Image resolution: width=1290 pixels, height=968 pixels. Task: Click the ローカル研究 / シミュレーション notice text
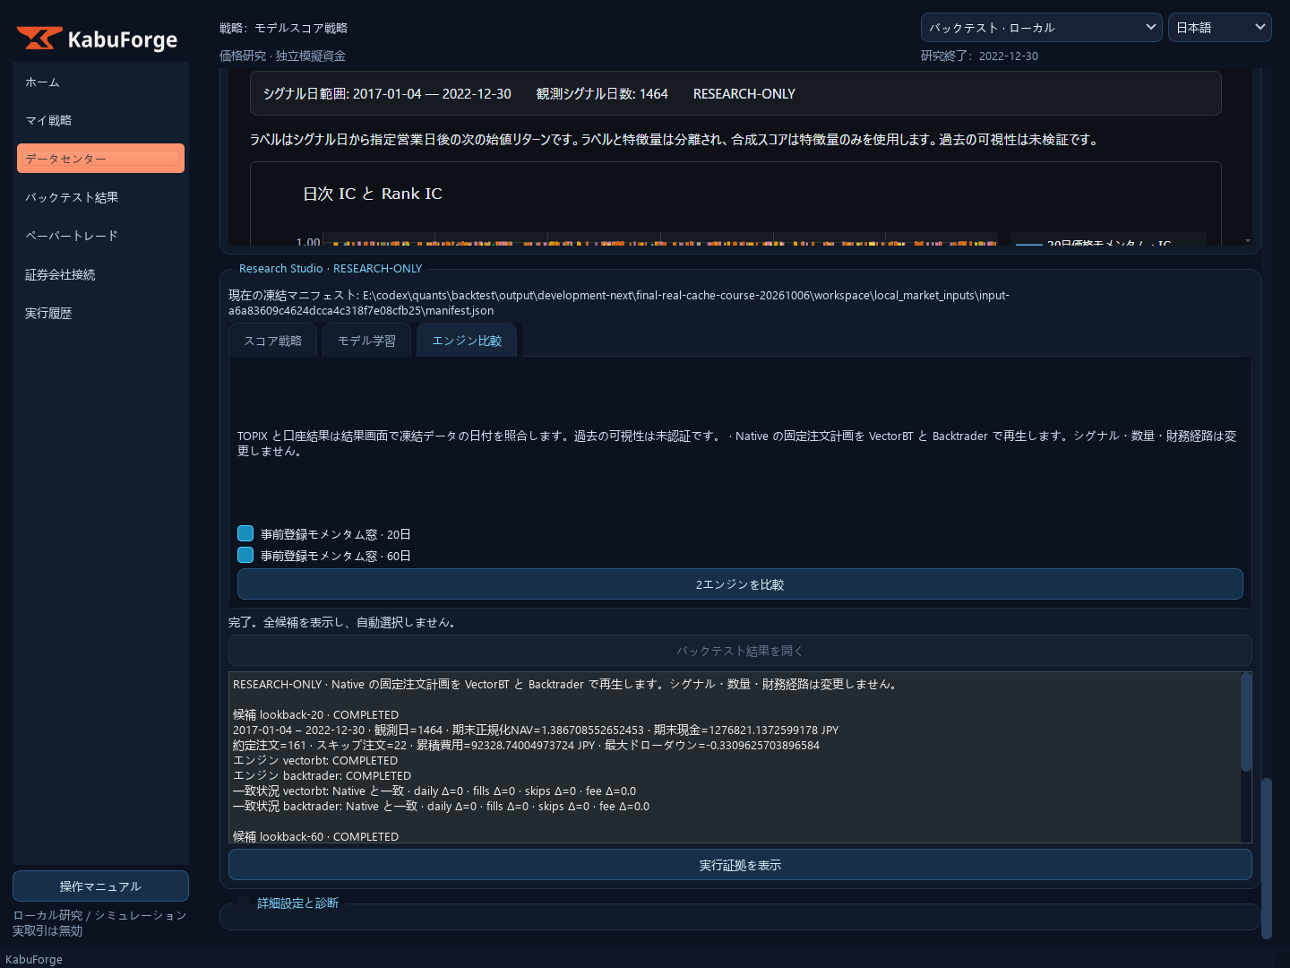[x=99, y=923]
